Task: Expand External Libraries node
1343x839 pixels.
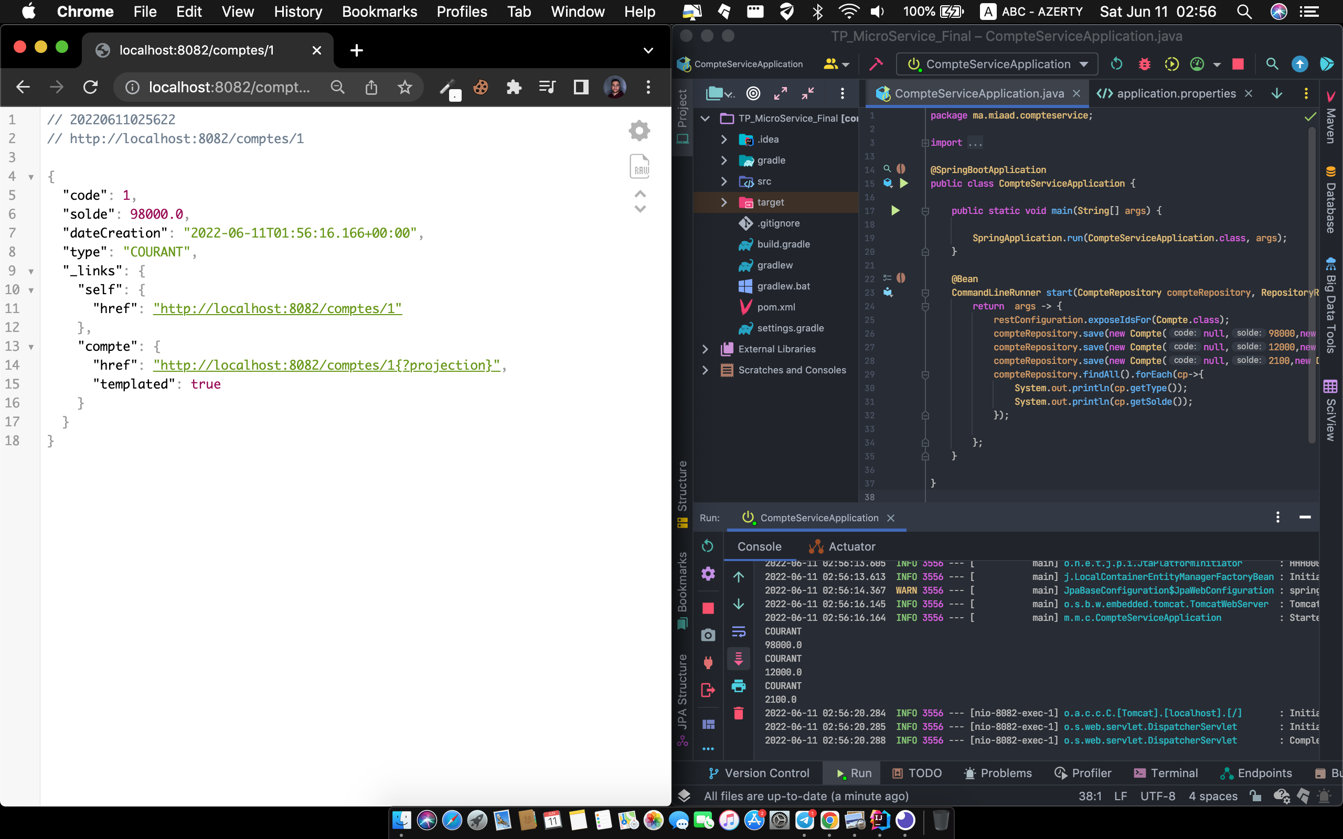Action: 706,349
